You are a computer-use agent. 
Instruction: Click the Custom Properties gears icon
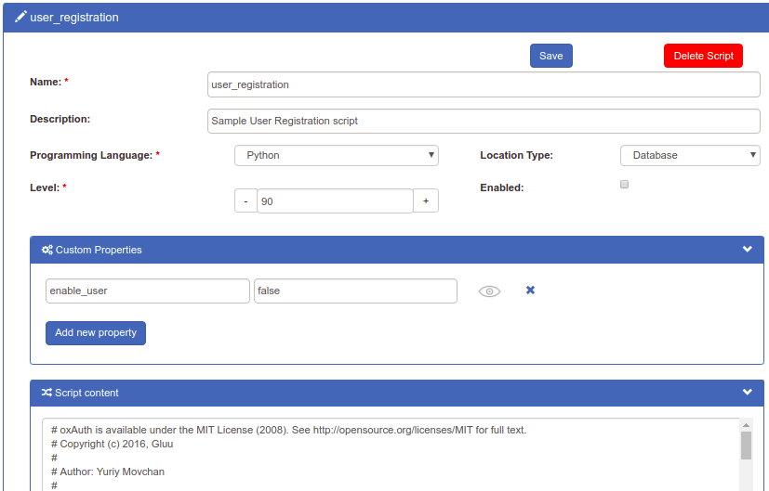(46, 250)
